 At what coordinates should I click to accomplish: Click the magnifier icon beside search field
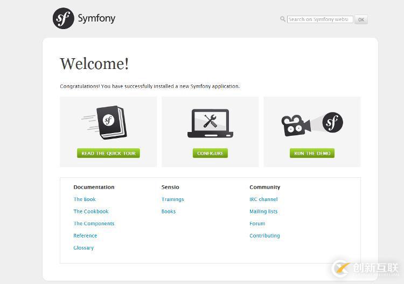coord(283,19)
